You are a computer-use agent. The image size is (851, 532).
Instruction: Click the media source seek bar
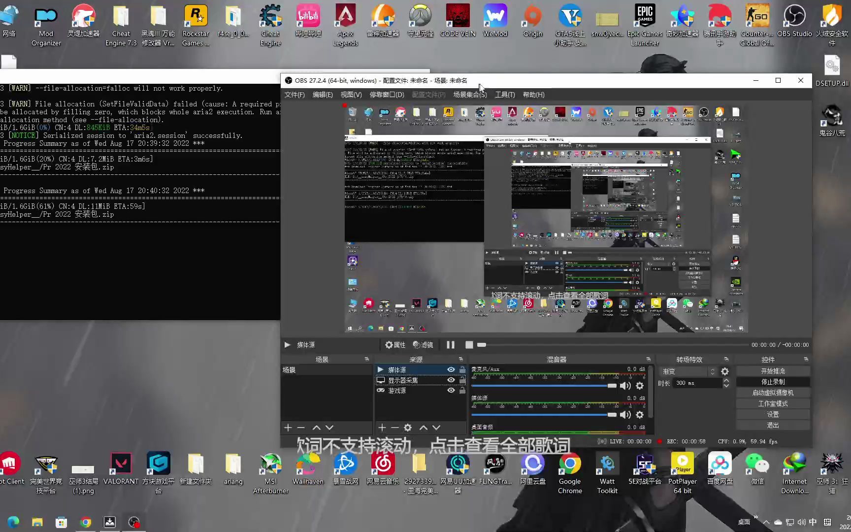pos(612,345)
